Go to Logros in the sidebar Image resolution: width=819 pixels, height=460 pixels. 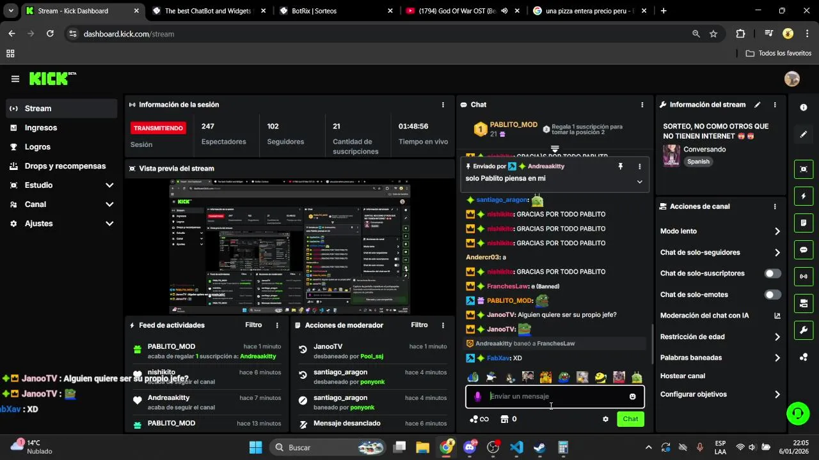tap(62, 147)
